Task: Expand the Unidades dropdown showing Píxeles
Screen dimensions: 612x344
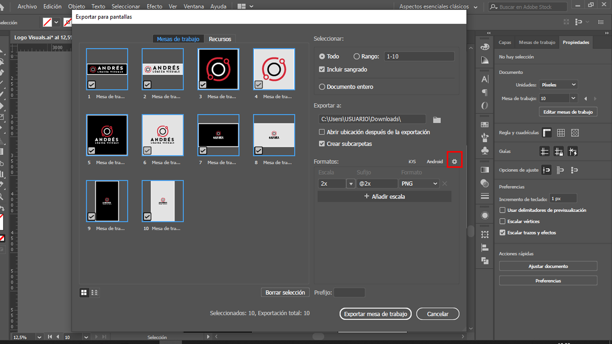Action: pos(558,85)
